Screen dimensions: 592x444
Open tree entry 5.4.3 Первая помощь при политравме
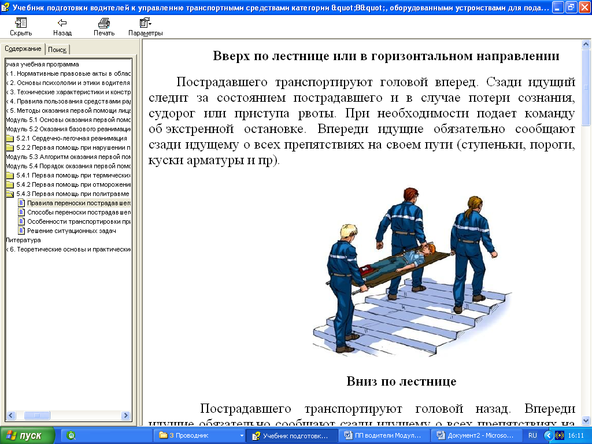pos(72,194)
